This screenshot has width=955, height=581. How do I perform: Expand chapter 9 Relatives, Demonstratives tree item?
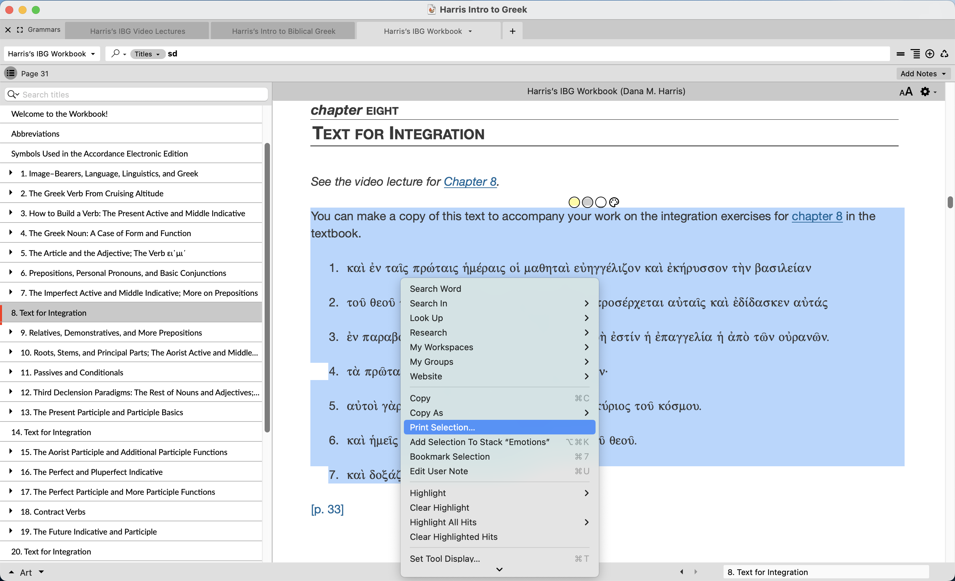coord(11,332)
